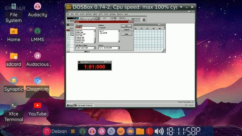242x136 pixels.
Task: Select the cpw30 folder in Folders list
Action: point(104,33)
